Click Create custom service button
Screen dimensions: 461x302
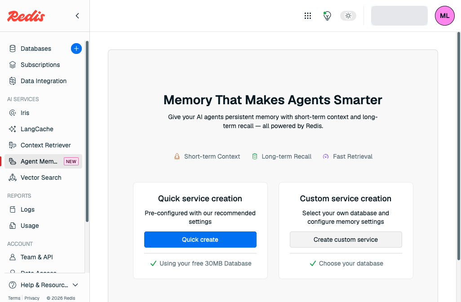click(x=346, y=240)
